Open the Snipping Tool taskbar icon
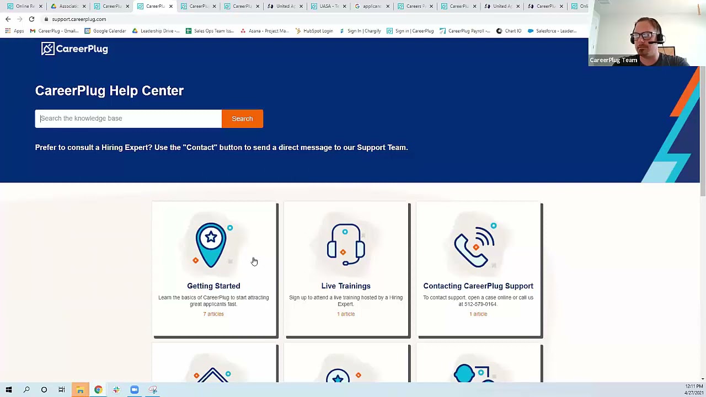706x397 pixels. pos(153,390)
